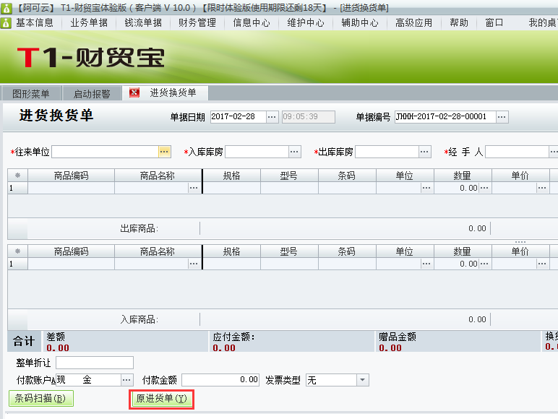Select row number 1 in upper grid
Screen dimensions: 558x419
coord(18,188)
